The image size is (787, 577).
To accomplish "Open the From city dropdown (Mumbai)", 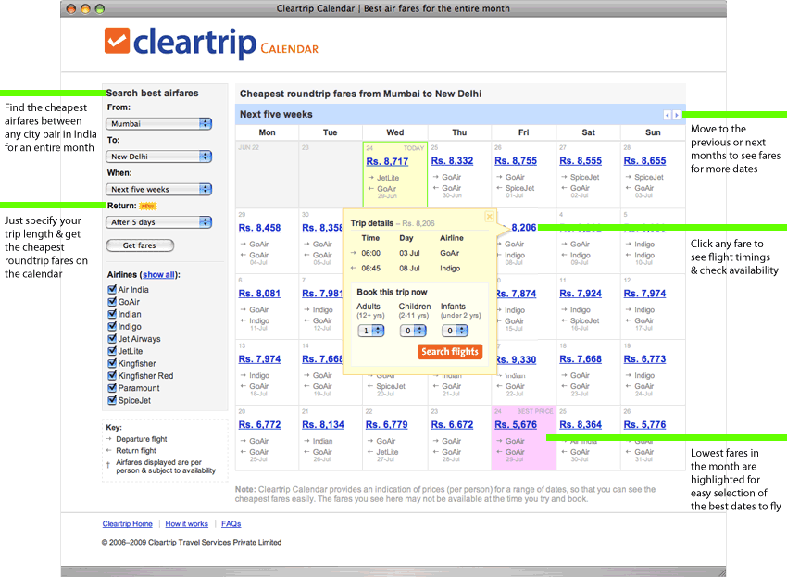I will click(x=159, y=123).
